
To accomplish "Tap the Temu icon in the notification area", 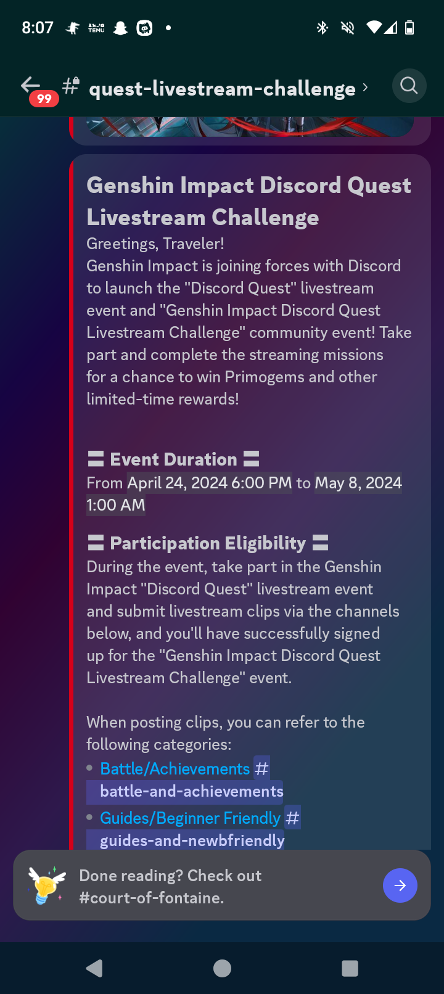I will pos(96,28).
